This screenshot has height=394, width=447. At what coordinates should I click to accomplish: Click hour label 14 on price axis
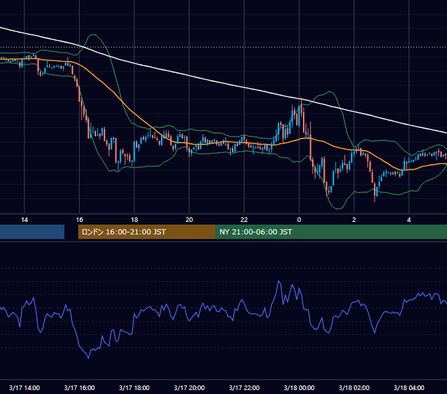click(x=24, y=220)
